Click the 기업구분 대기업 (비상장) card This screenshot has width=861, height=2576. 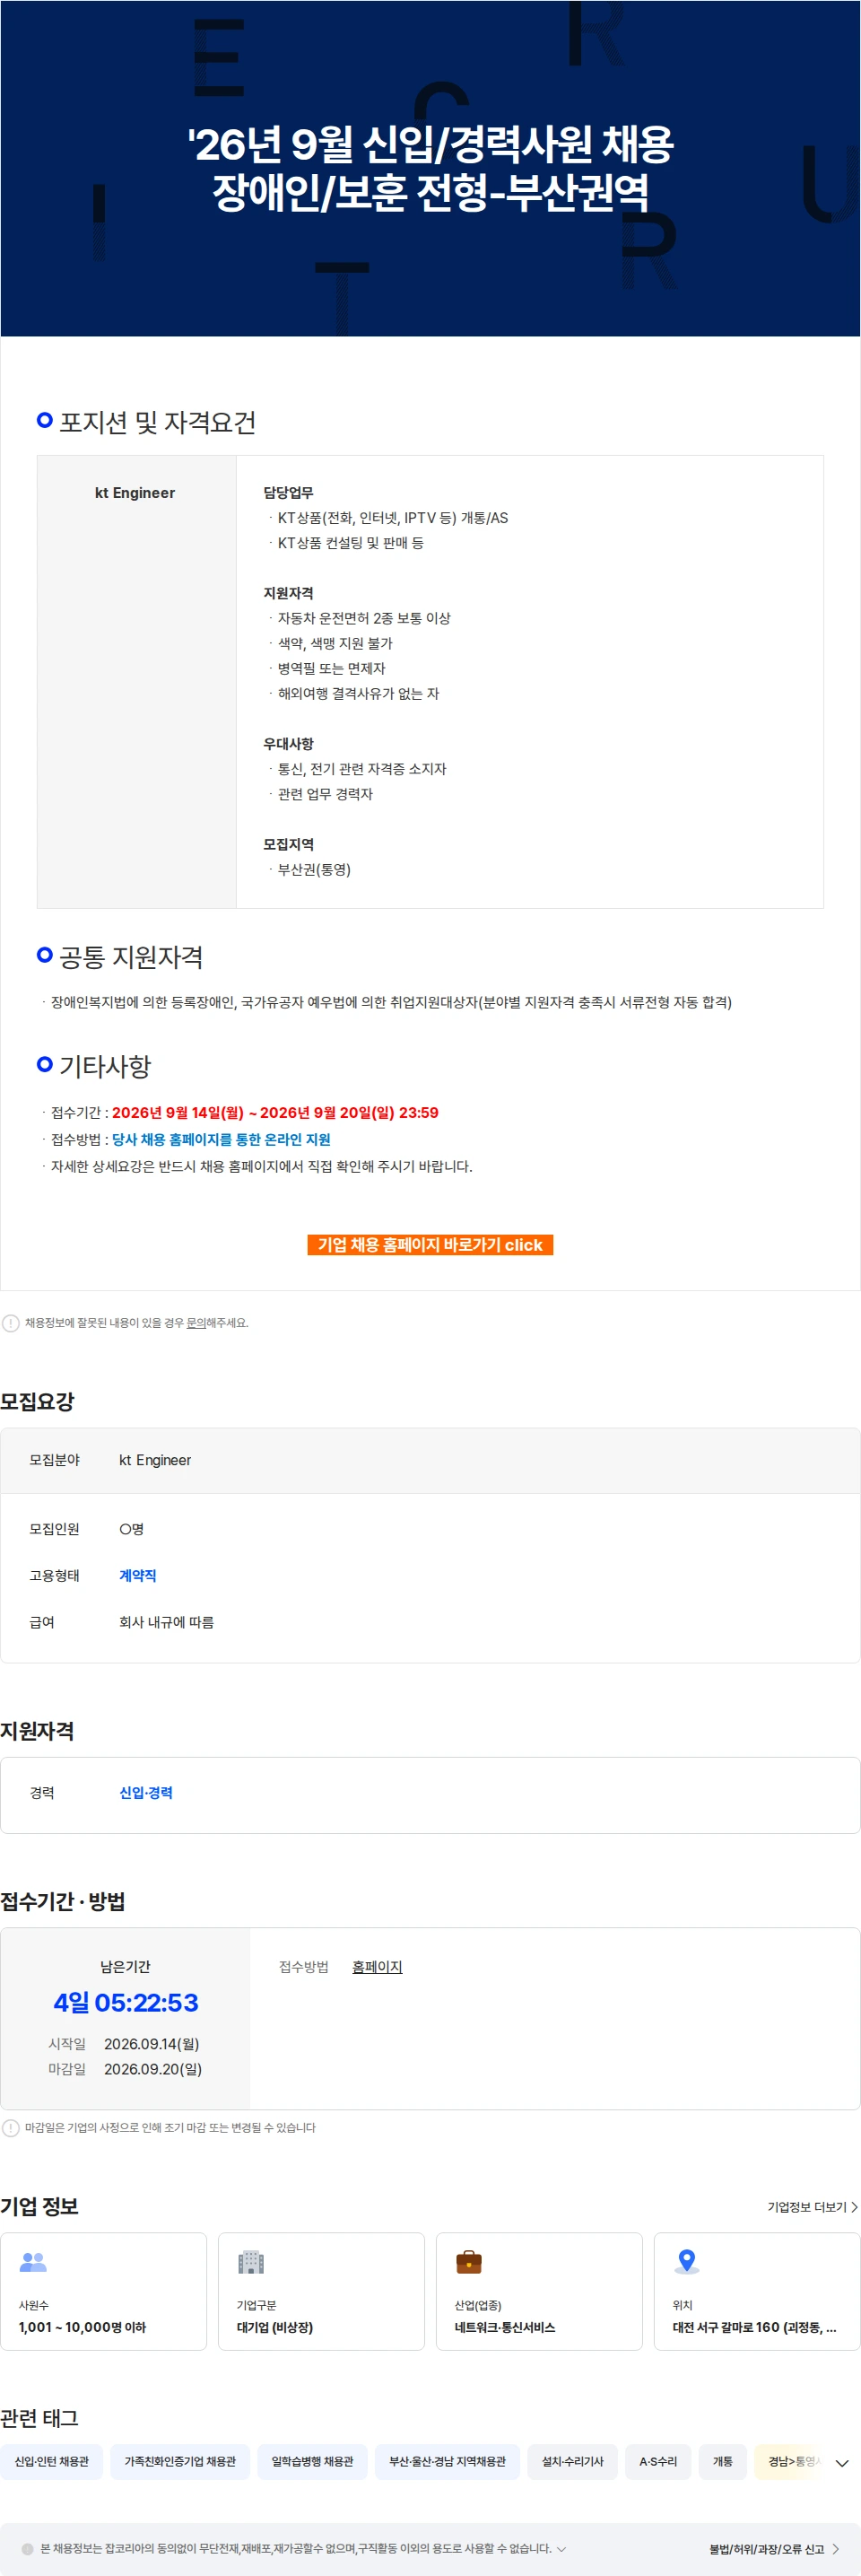(x=321, y=2291)
